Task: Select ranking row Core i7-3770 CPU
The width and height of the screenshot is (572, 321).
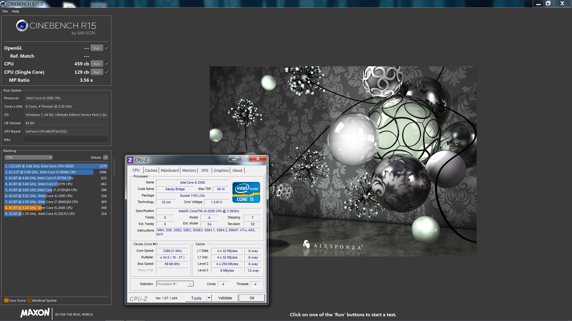Action: [x=56, y=184]
